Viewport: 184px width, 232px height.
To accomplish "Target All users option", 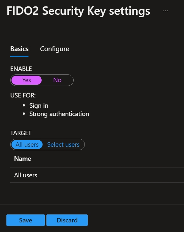I will click(27, 144).
